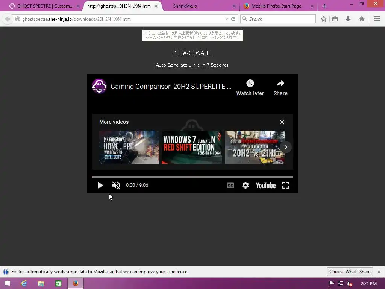
Task: Switch to the ShrinkMe.io tab
Action: [x=185, y=6]
